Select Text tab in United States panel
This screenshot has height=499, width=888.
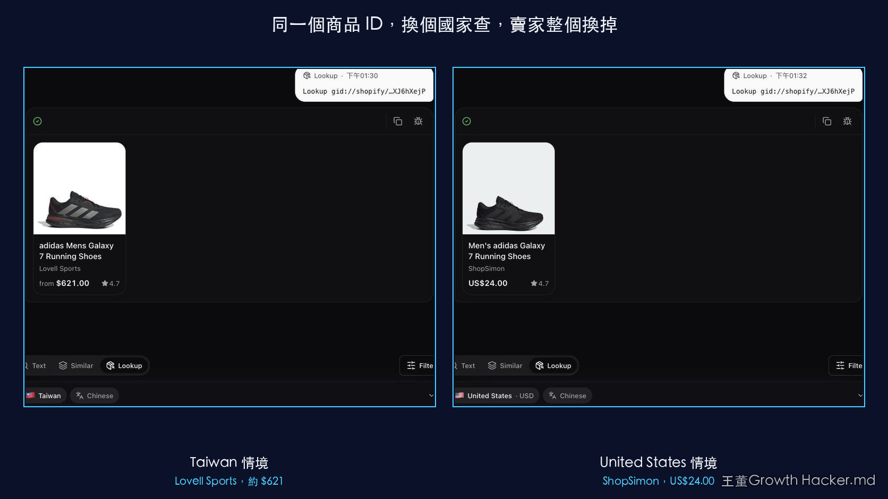[466, 366]
